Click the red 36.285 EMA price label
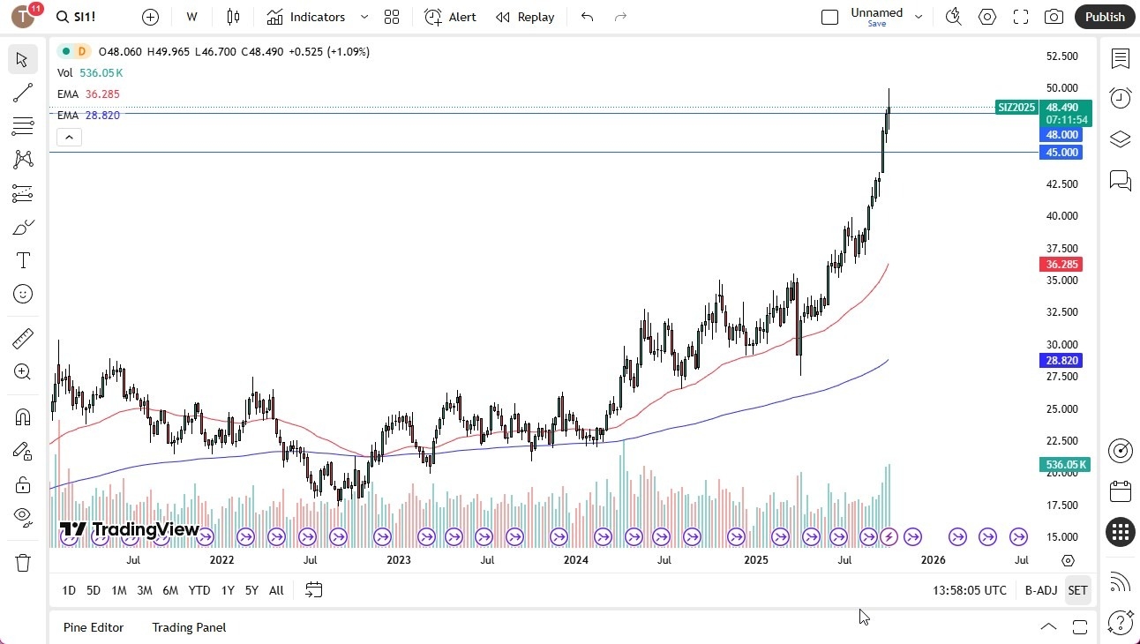This screenshot has height=644, width=1140. point(1061,265)
